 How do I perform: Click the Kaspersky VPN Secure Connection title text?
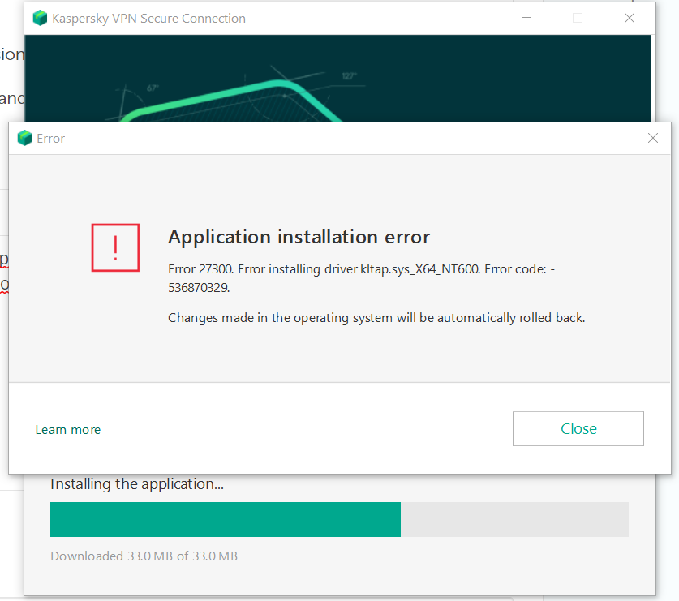click(148, 19)
